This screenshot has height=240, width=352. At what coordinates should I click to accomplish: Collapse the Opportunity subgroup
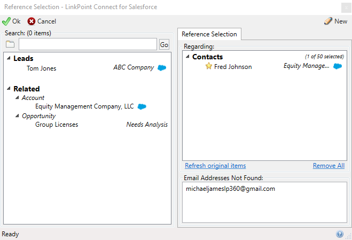tap(17, 116)
